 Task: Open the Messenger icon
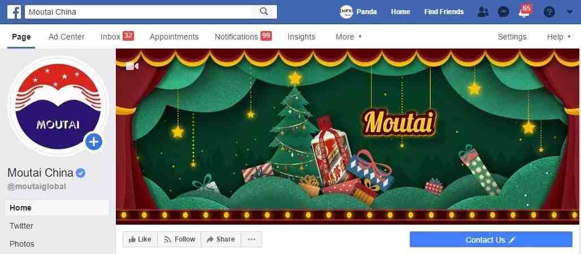(503, 12)
